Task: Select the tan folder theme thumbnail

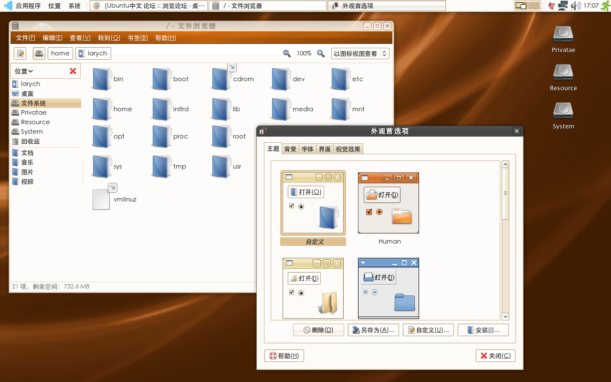Action: tap(313, 288)
